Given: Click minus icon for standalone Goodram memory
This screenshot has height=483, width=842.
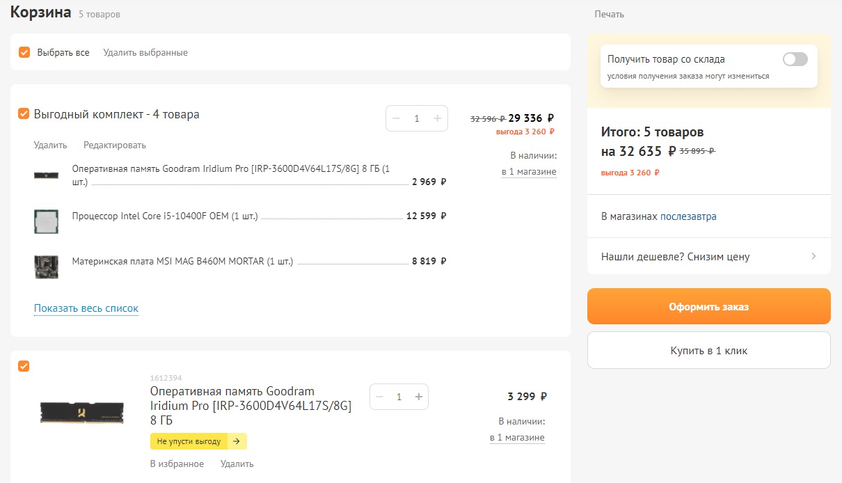Looking at the screenshot, I should coord(380,397).
